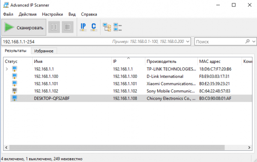This screenshot has height=162, width=257.
Task: Click the expand all tree icon
Action: (107, 27)
